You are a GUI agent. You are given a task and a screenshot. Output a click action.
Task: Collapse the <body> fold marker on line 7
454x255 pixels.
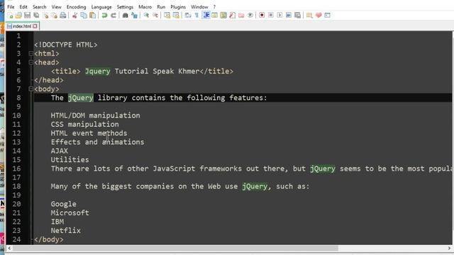pyautogui.click(x=31, y=89)
